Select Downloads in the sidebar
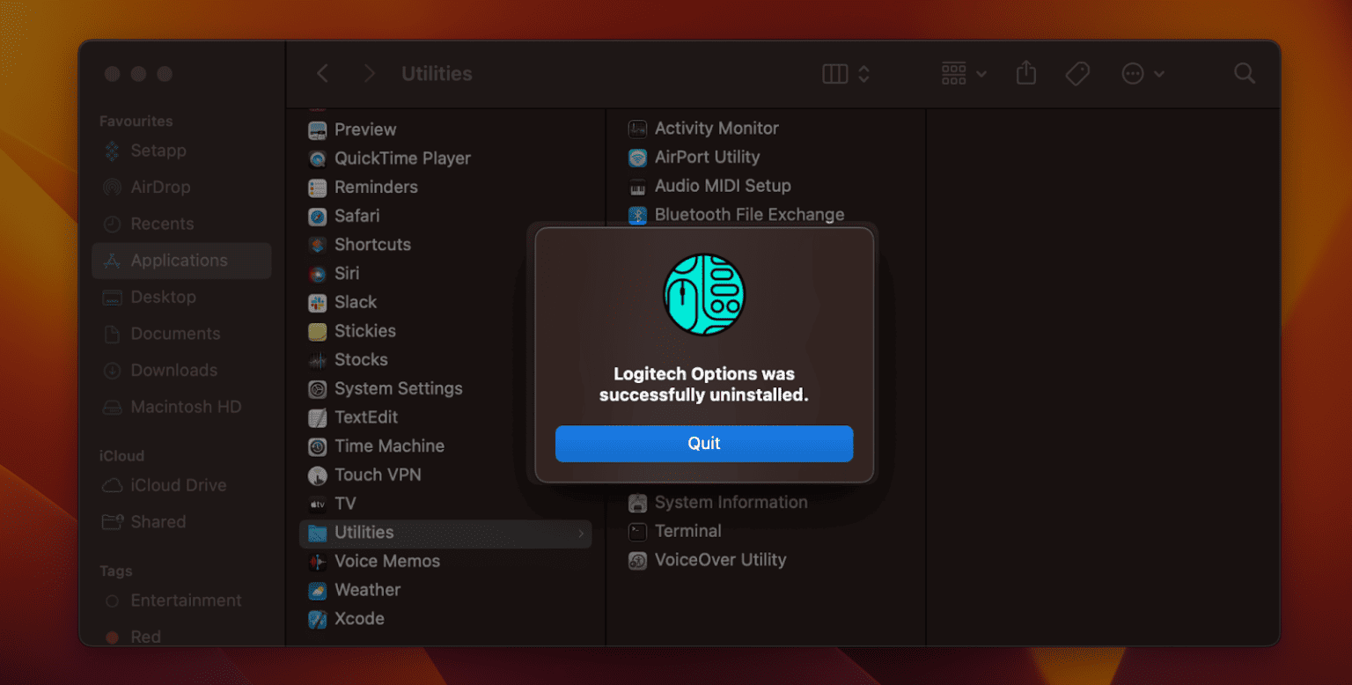Viewport: 1352px width, 685px height. coord(173,371)
